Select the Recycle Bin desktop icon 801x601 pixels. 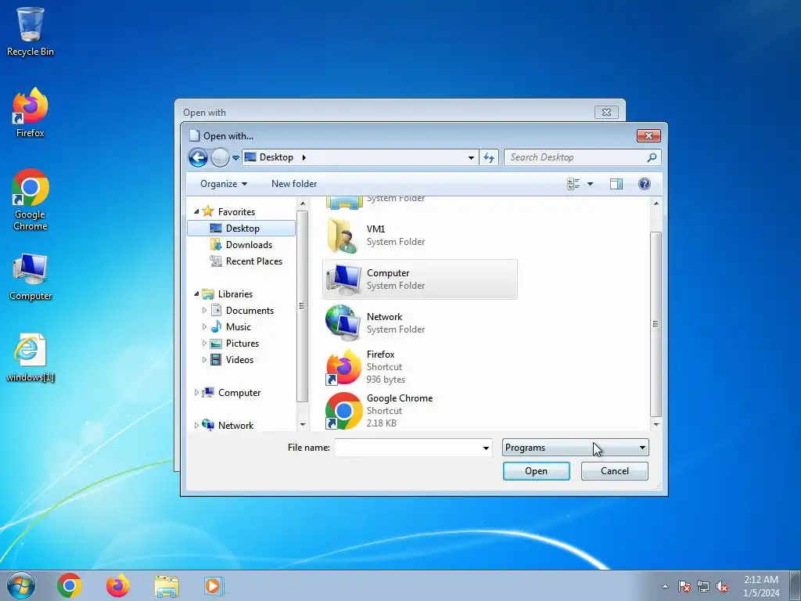tap(31, 31)
